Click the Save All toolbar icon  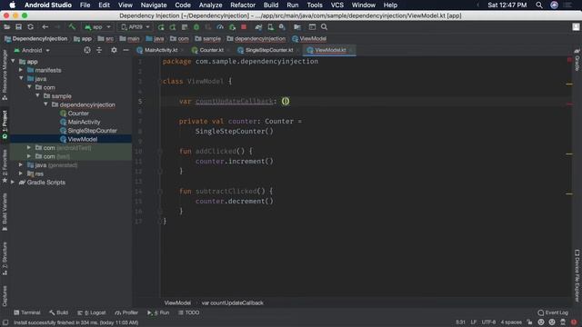pos(18,27)
